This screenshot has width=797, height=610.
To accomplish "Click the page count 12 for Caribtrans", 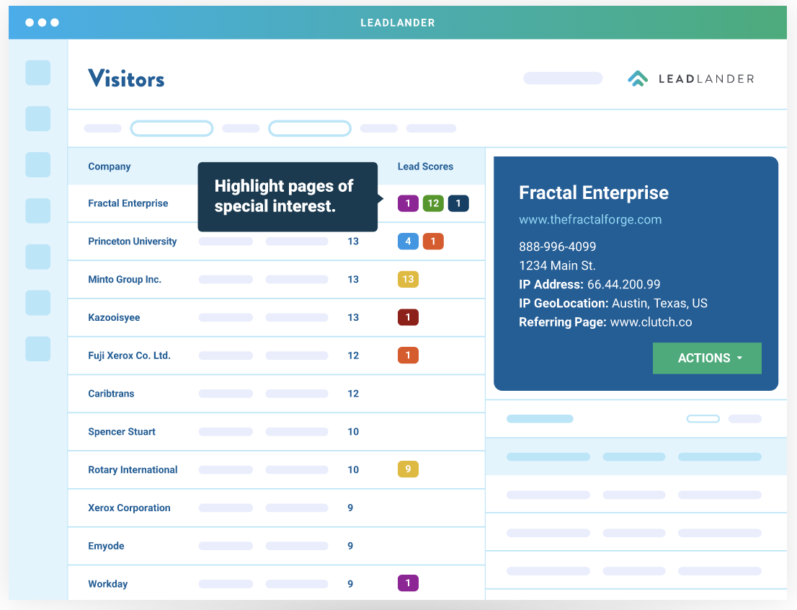I will point(353,394).
